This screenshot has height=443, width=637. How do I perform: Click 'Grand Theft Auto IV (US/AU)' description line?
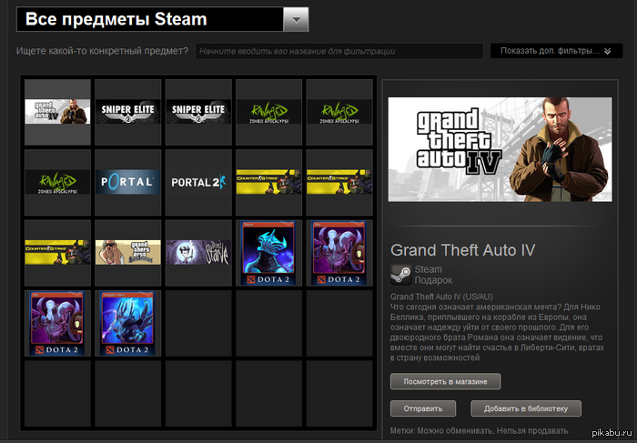point(441,297)
